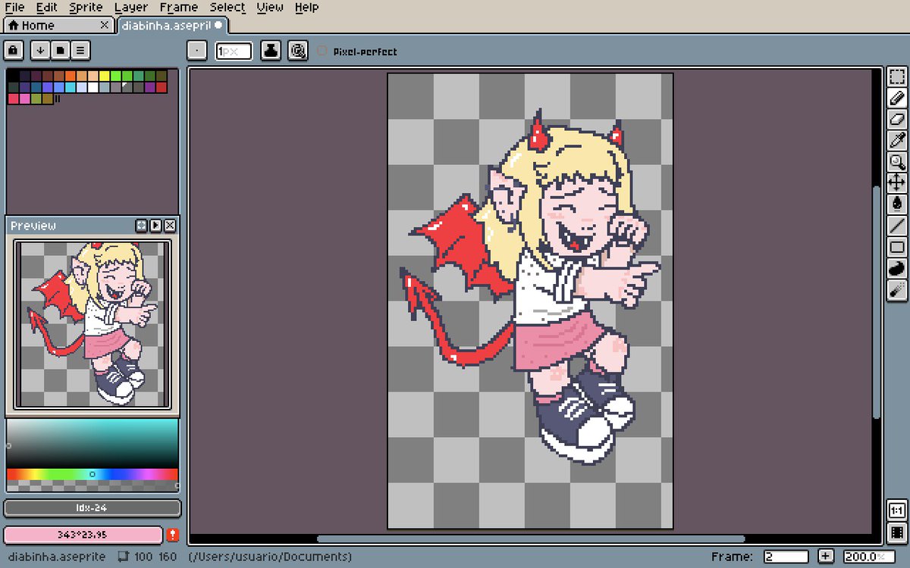This screenshot has width=910, height=568.
Task: Select the Contour blob tool
Action: (x=897, y=267)
